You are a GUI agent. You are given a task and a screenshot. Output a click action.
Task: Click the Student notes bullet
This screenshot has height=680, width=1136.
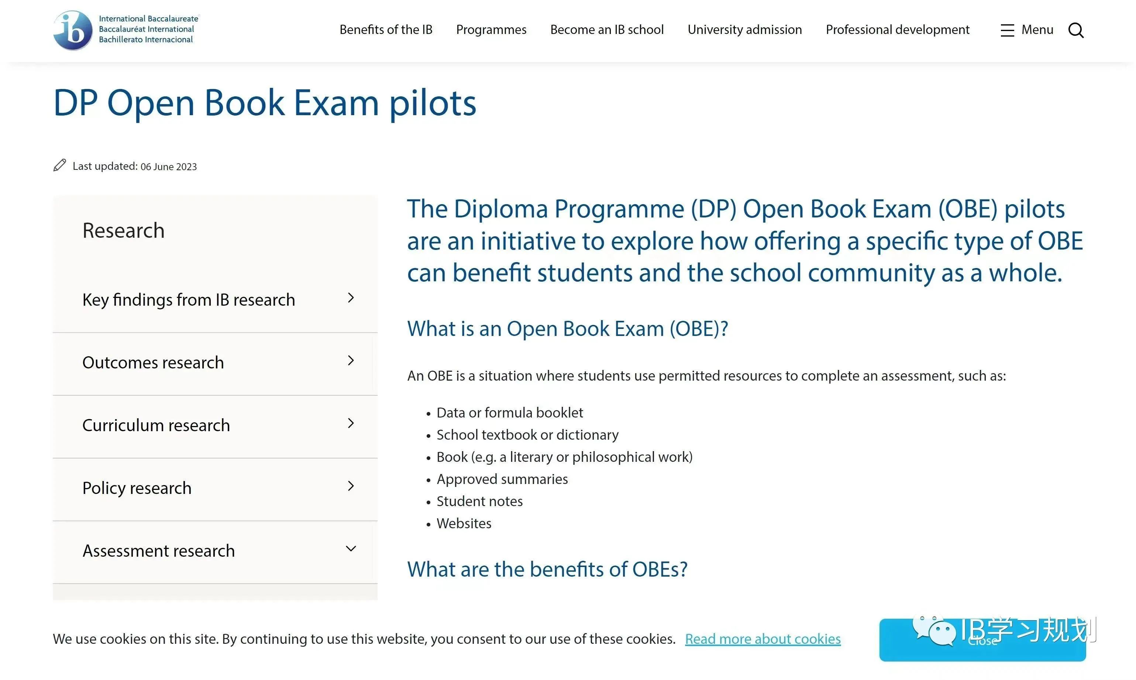pyautogui.click(x=479, y=501)
